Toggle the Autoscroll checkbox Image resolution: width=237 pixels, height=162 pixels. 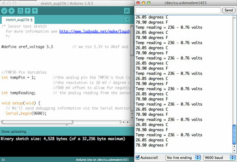pyautogui.click(x=137, y=157)
